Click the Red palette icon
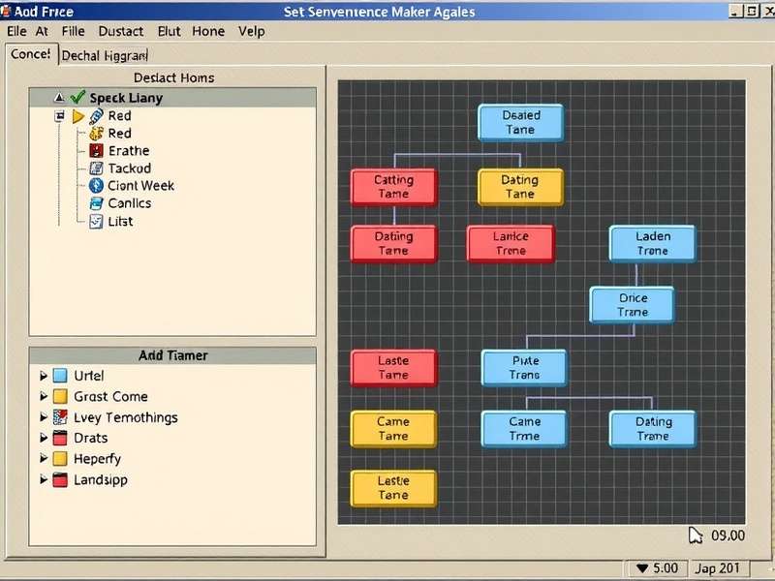This screenshot has width=775, height=581. click(x=95, y=136)
